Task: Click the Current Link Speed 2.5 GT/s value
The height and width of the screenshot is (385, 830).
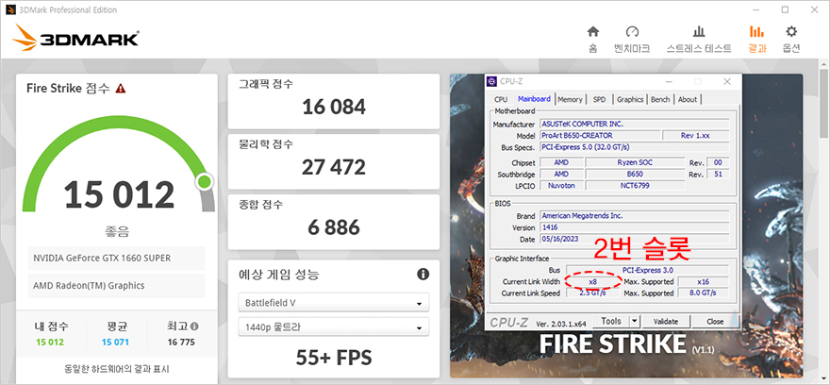Action: pos(592,293)
